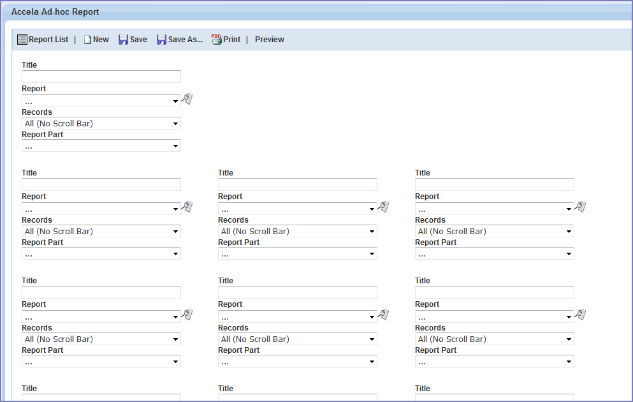Open Preview from the toolbar
Screen dimensions: 633x402
point(269,40)
